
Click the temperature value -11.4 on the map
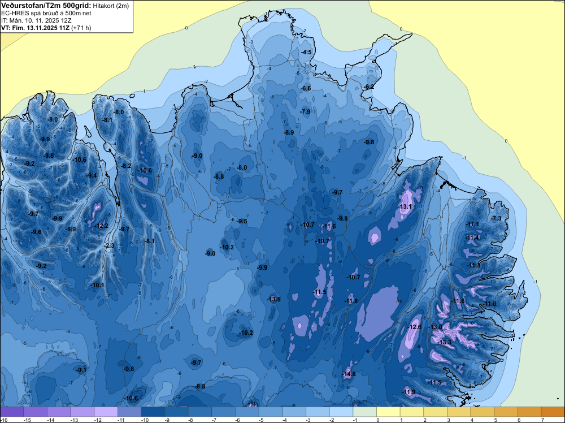[x=472, y=238]
